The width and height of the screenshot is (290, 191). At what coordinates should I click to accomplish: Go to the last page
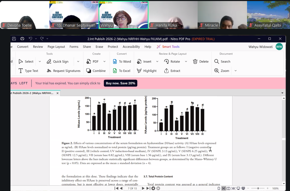(148, 188)
